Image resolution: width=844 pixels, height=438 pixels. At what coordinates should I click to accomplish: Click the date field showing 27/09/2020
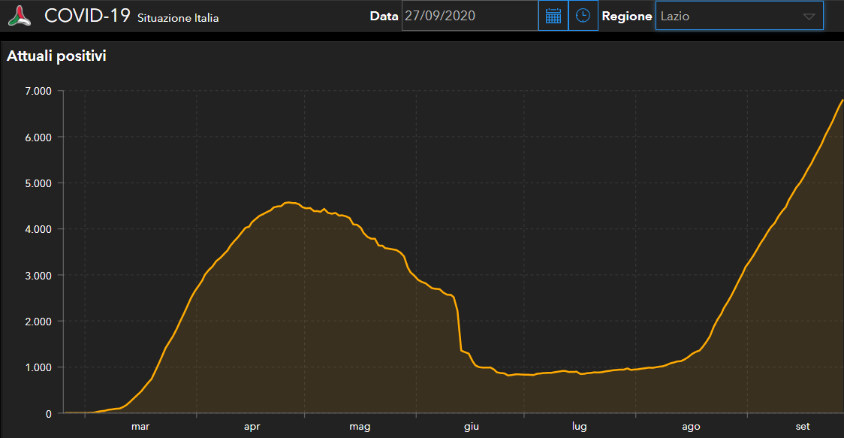tap(470, 16)
